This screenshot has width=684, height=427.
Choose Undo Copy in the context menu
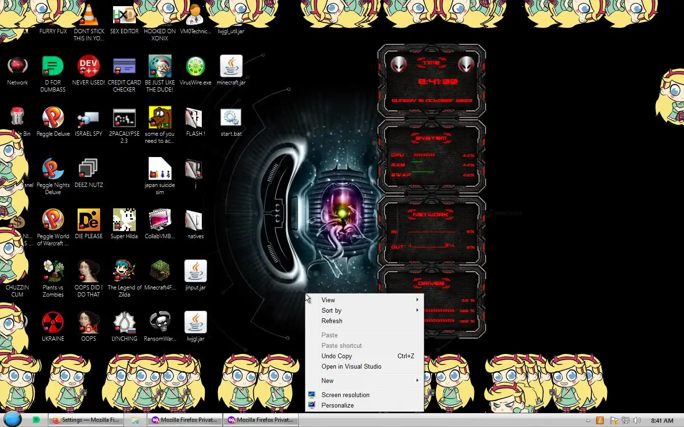364,356
